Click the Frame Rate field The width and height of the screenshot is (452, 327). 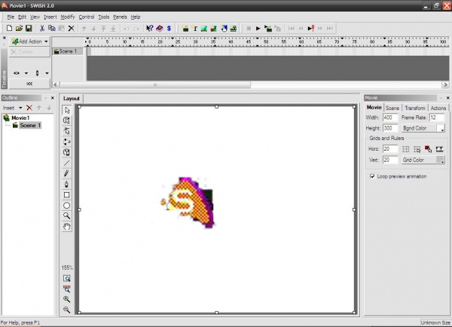tap(436, 118)
